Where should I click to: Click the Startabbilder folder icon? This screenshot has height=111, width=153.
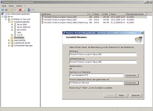click(x=12, y=38)
